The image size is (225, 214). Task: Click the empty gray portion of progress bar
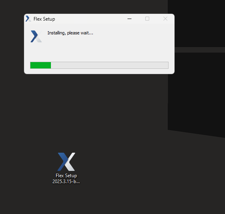[110, 65]
